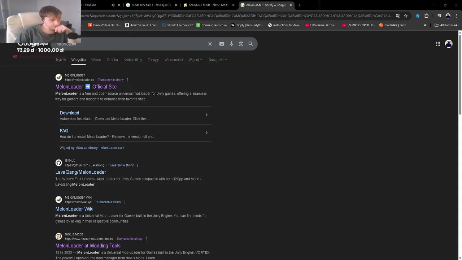Open the All Bookmarks folder
Image resolution: width=462 pixels, height=260 pixels.
coord(446,25)
